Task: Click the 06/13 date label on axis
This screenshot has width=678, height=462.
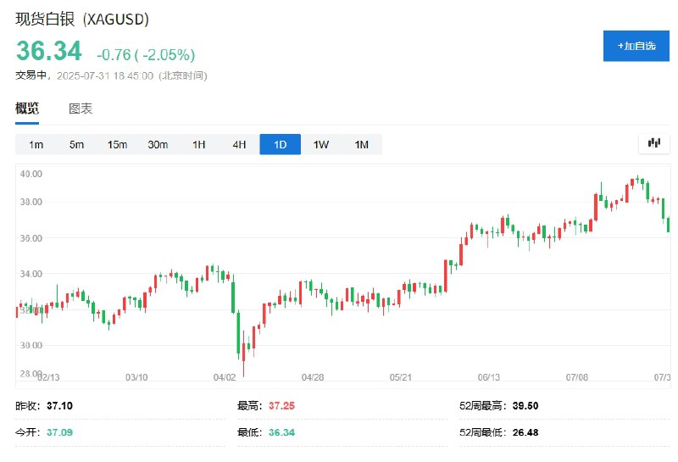Action: 489,377
